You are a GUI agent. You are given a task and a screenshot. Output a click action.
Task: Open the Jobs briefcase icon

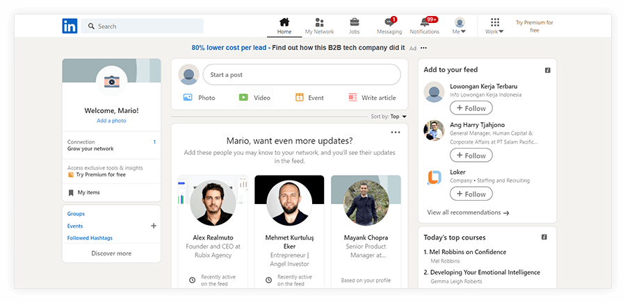point(355,22)
